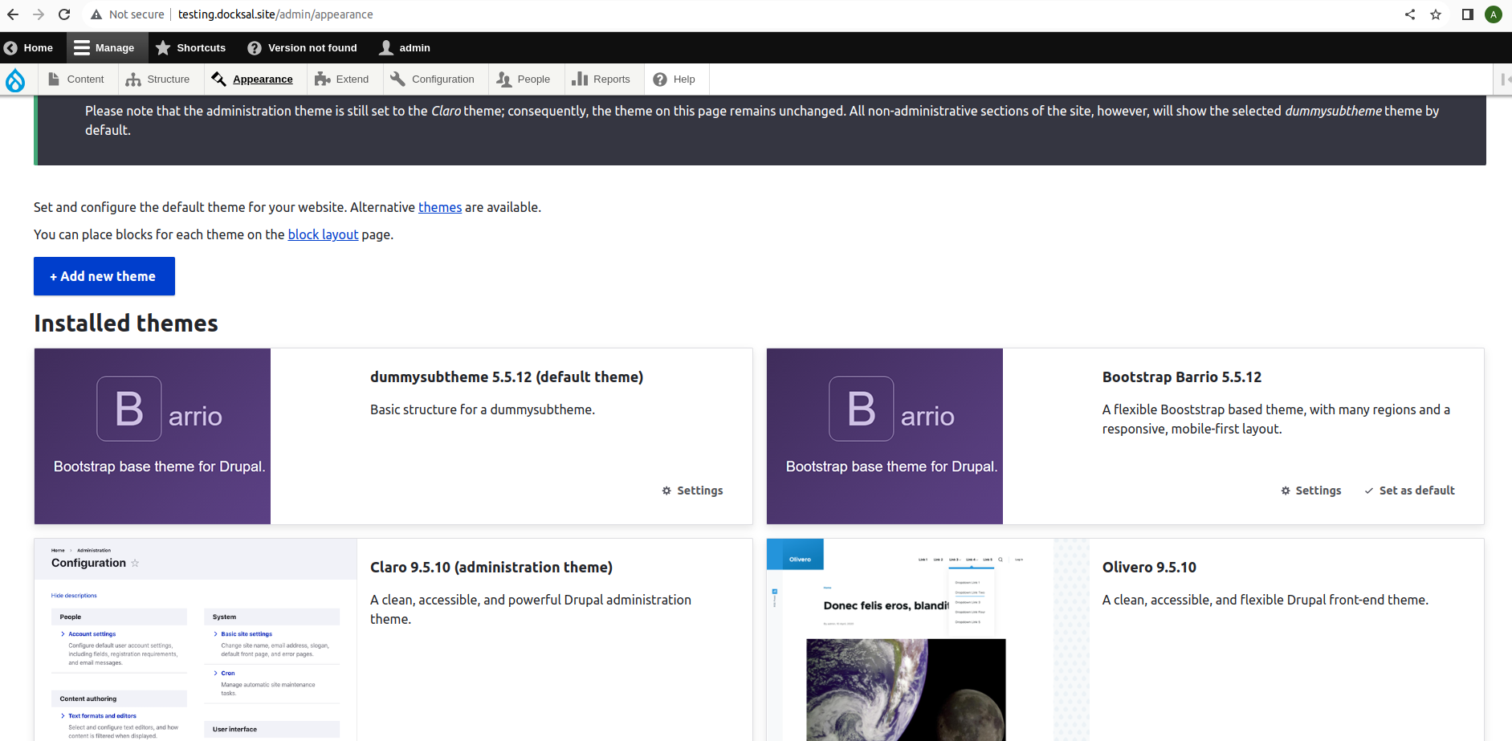Click the Home icon in the admin toolbar
The width and height of the screenshot is (1512, 741).
click(9, 47)
